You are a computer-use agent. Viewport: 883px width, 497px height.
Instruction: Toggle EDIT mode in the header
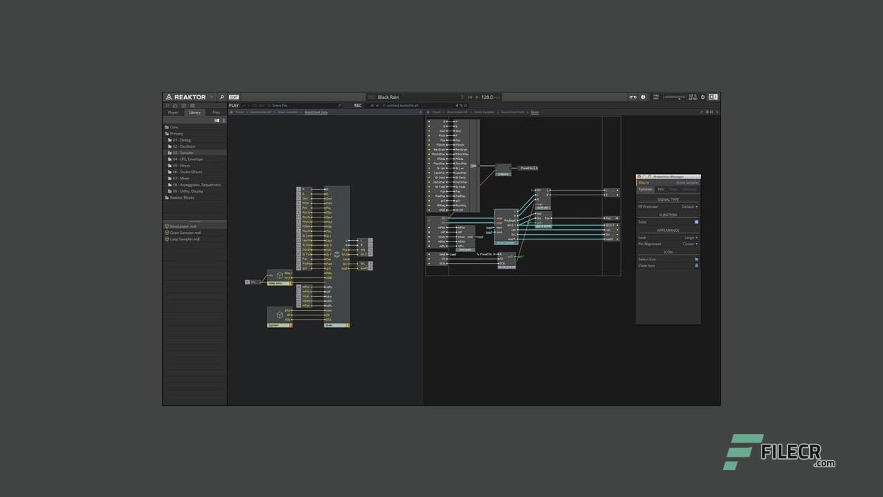point(235,97)
